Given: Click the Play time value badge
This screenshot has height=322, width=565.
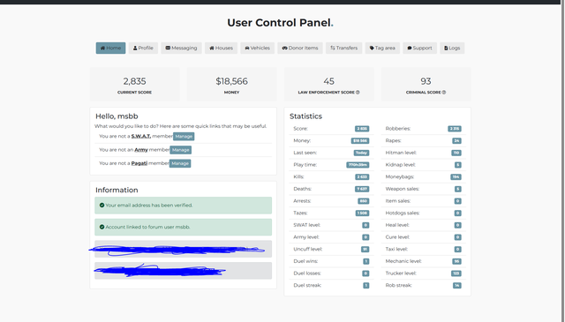Looking at the screenshot, I should click(x=358, y=165).
